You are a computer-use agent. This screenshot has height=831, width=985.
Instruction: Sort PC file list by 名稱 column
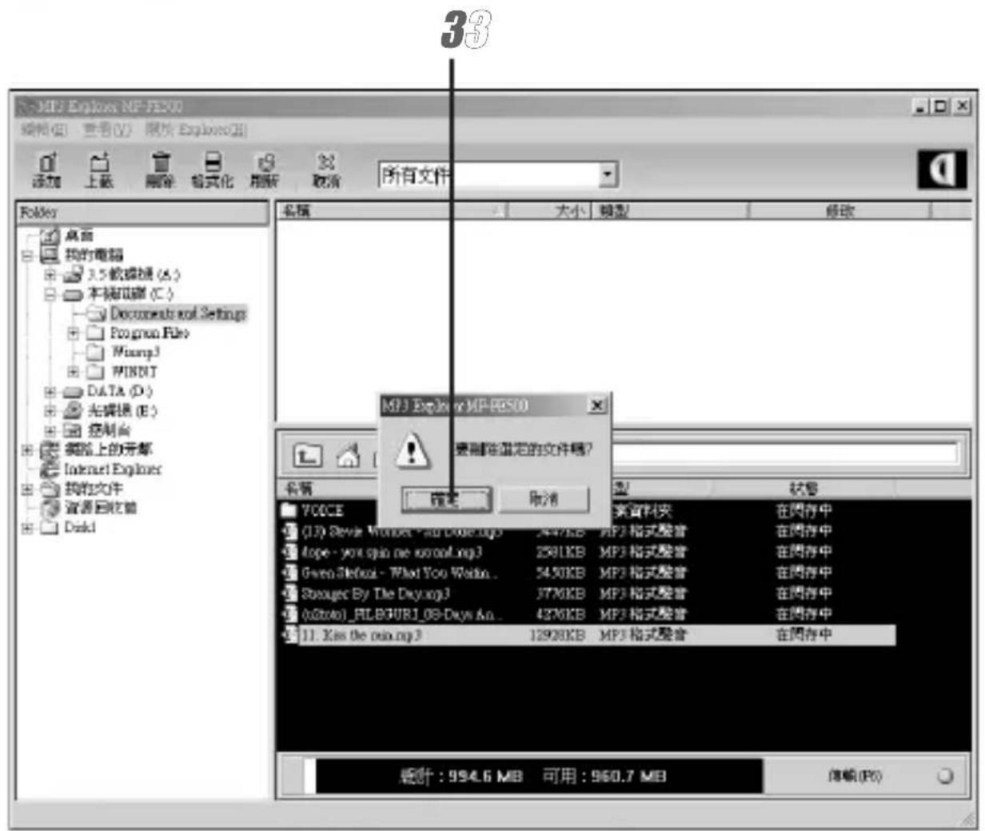point(393,211)
